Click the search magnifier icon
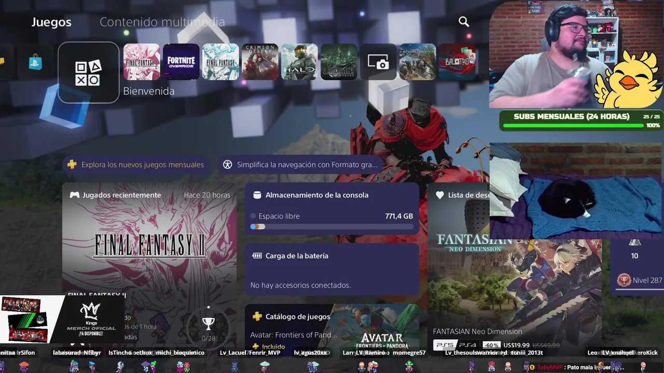 click(x=464, y=22)
